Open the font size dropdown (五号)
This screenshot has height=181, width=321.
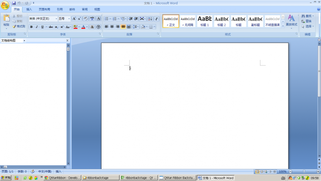tap(69, 19)
